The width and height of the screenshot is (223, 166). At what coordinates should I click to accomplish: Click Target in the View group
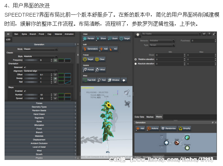click(x=125, y=38)
